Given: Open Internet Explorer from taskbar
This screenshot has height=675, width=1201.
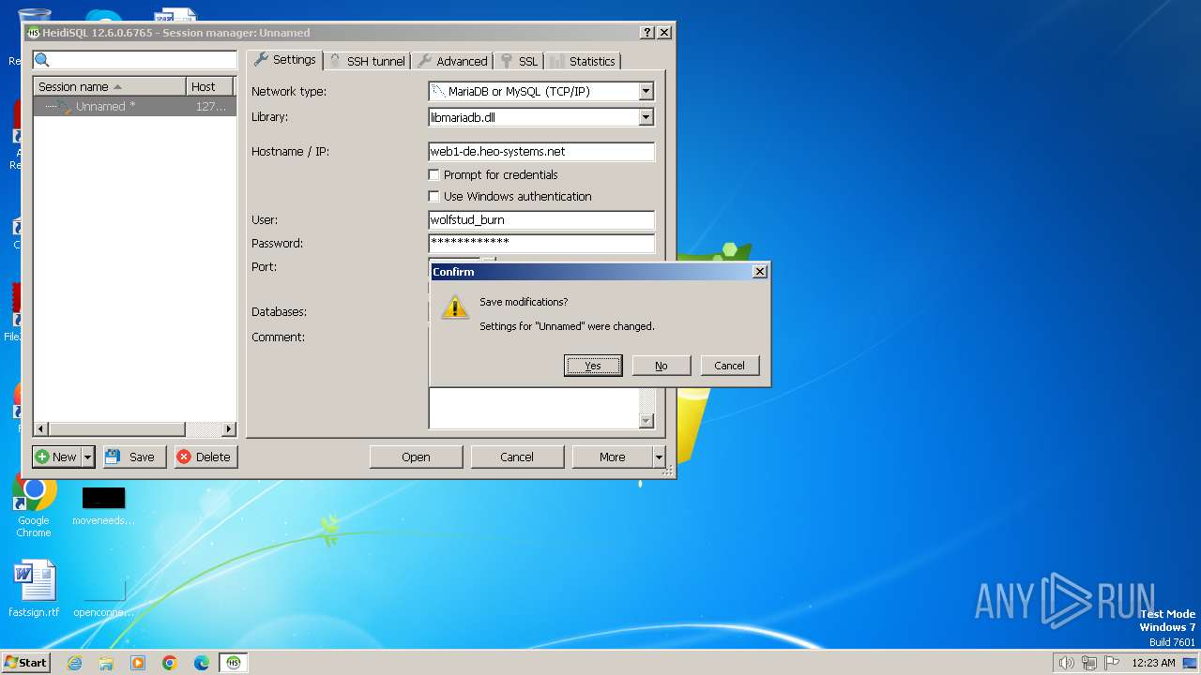Looking at the screenshot, I should click(74, 663).
